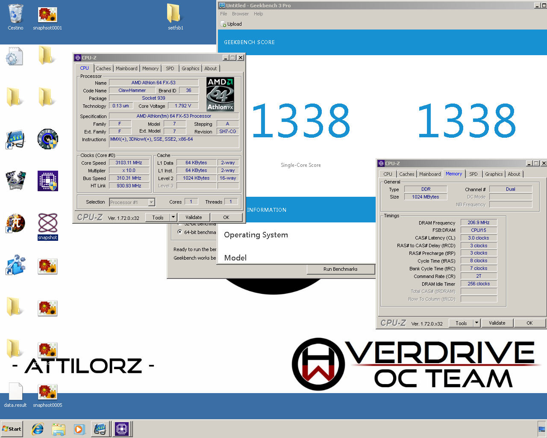Click Validate in right CPU-Z Memory window
Image resolution: width=547 pixels, height=438 pixels.
click(497, 323)
